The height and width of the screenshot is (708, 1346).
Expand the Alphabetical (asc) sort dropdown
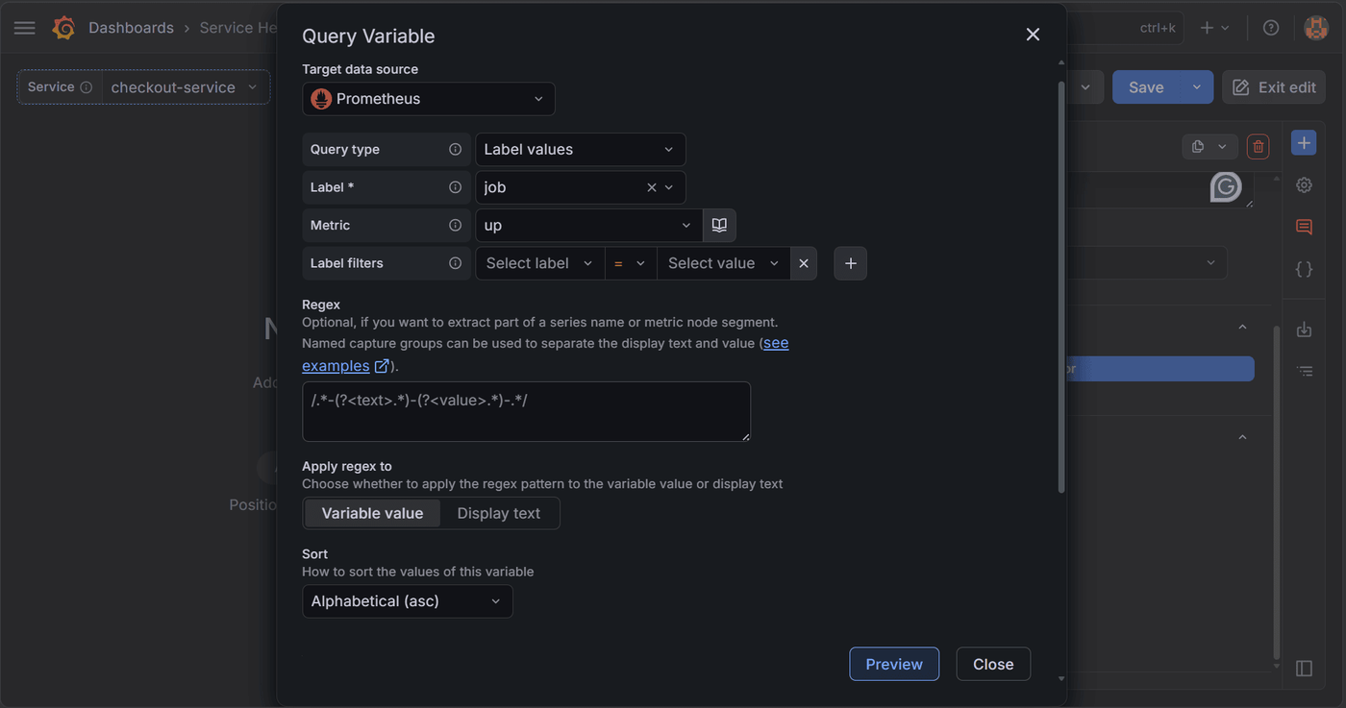[x=408, y=601]
